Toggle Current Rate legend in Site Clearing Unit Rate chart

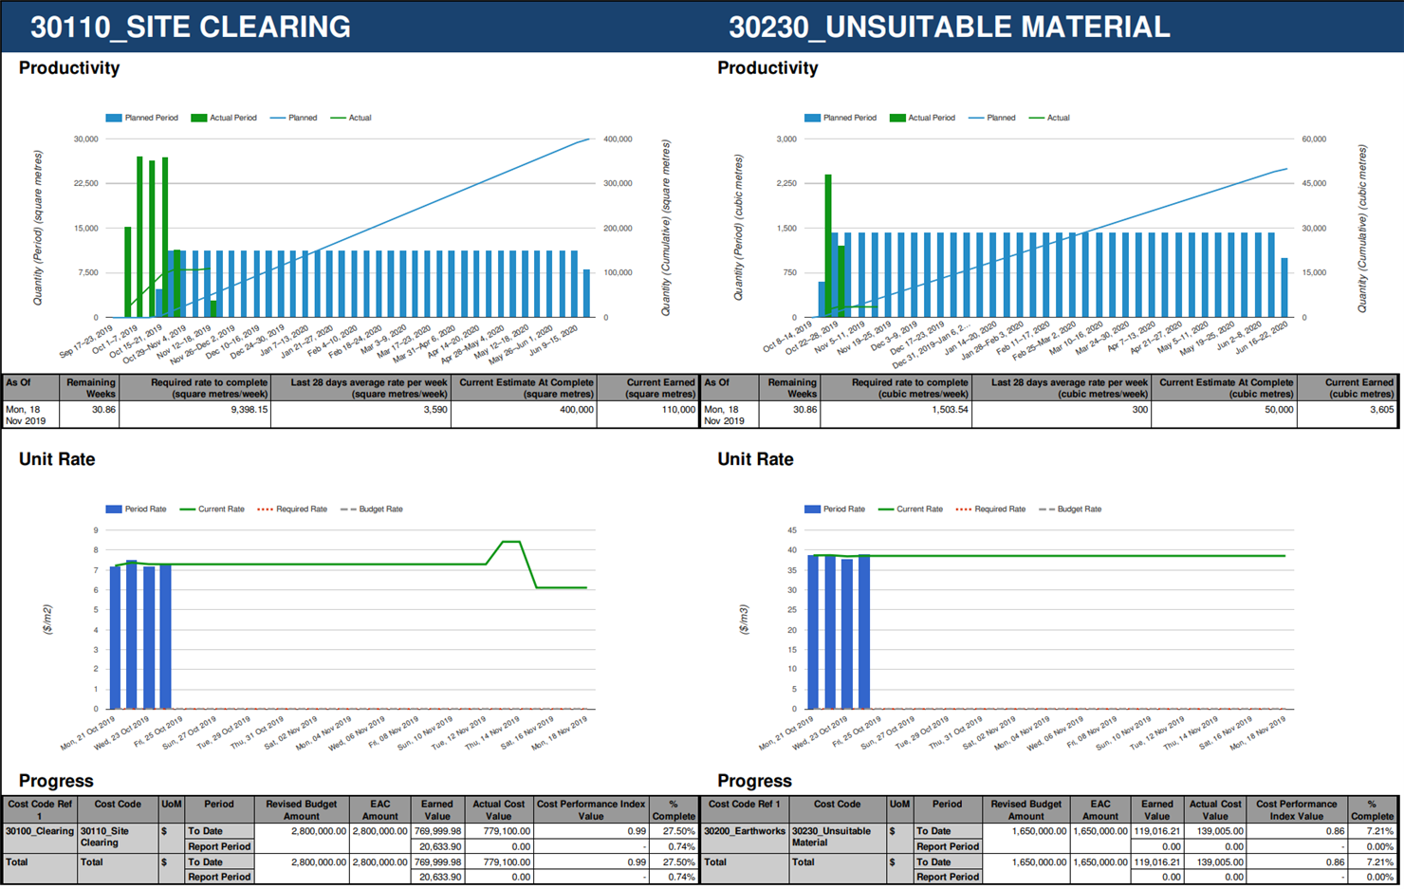[212, 509]
